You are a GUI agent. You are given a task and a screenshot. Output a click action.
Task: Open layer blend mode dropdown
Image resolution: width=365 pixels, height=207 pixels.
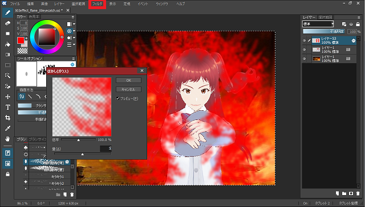click(318, 24)
